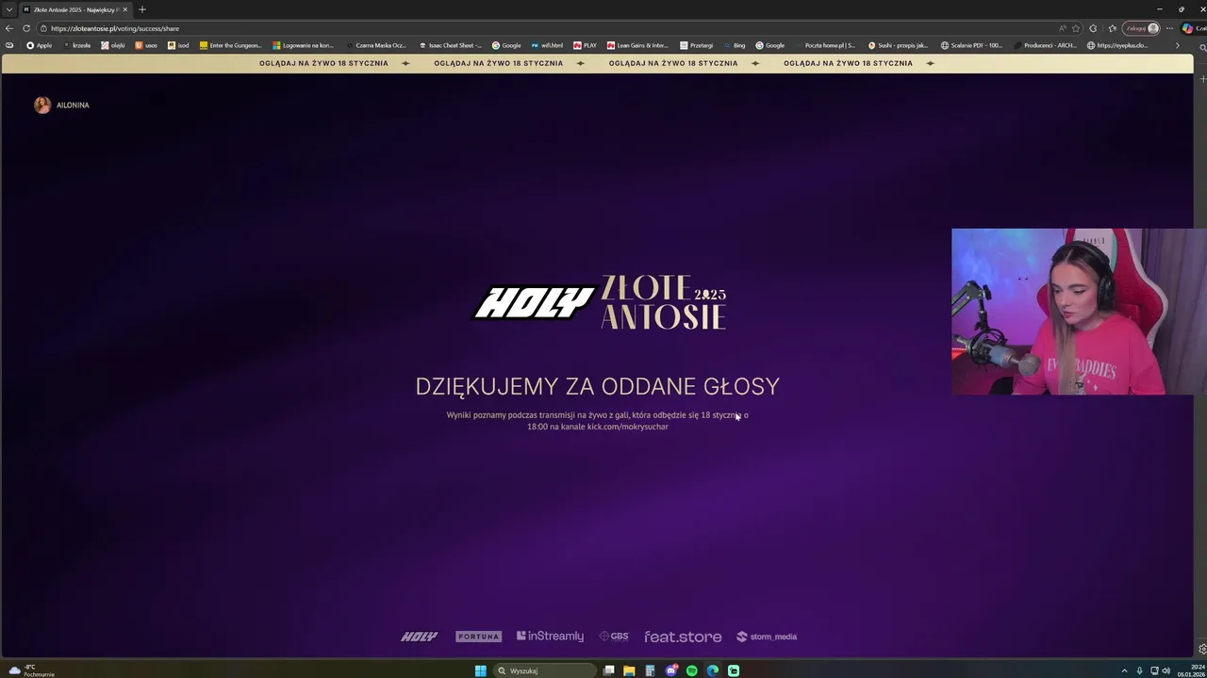
Task: Click the Złote Antosie 2025 logo
Action: pyautogui.click(x=664, y=303)
